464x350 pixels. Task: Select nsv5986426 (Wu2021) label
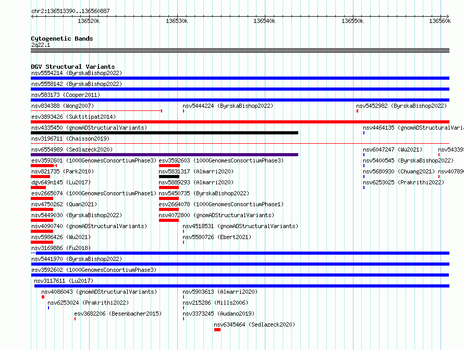pyautogui.click(x=61, y=237)
